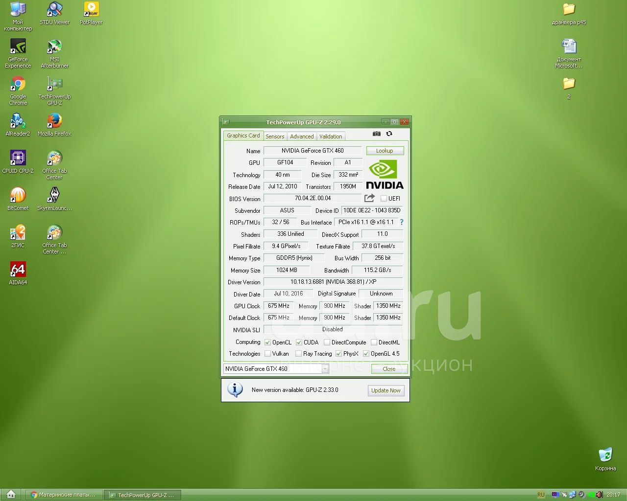This screenshot has width=627, height=501.
Task: Open BitComet desktop icon
Action: pos(18,199)
